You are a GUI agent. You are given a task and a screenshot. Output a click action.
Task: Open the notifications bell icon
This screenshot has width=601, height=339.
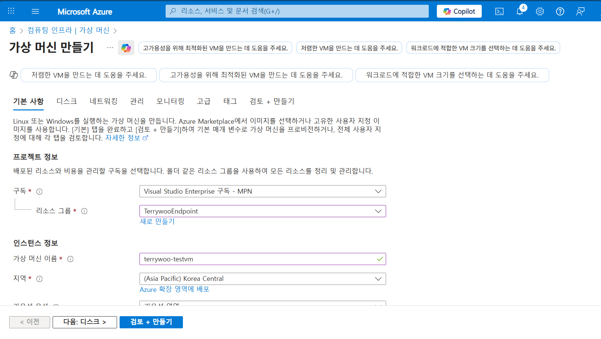520,11
